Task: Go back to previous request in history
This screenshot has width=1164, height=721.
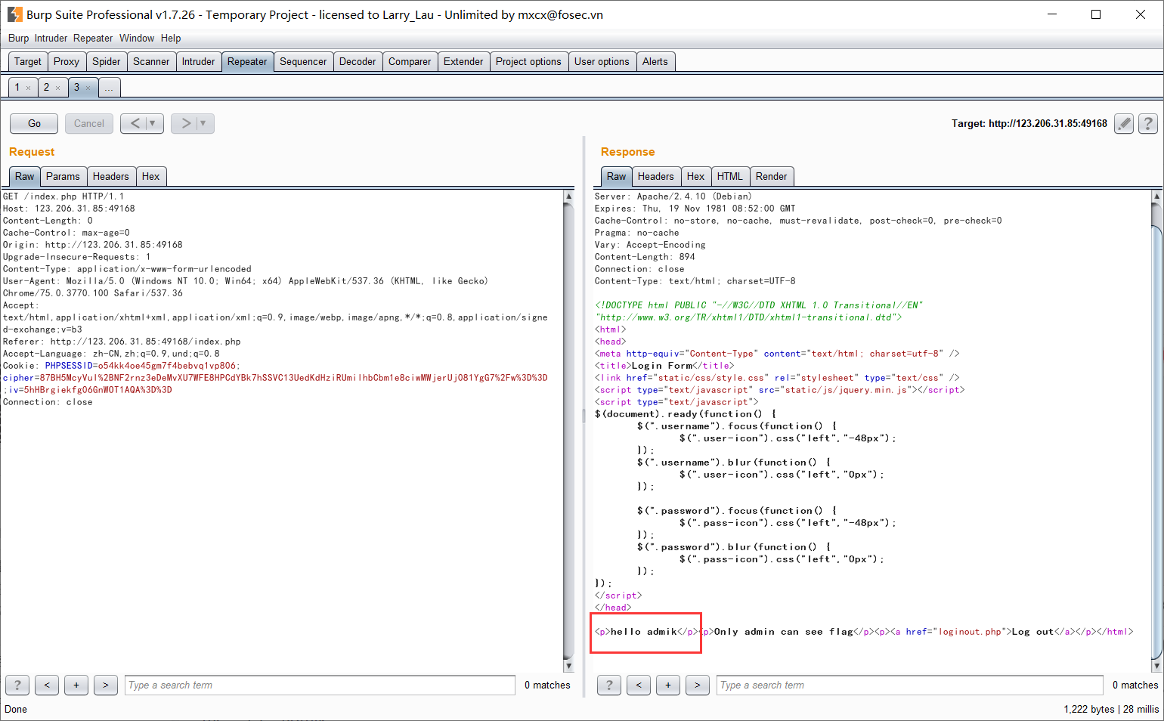Action: (x=134, y=123)
